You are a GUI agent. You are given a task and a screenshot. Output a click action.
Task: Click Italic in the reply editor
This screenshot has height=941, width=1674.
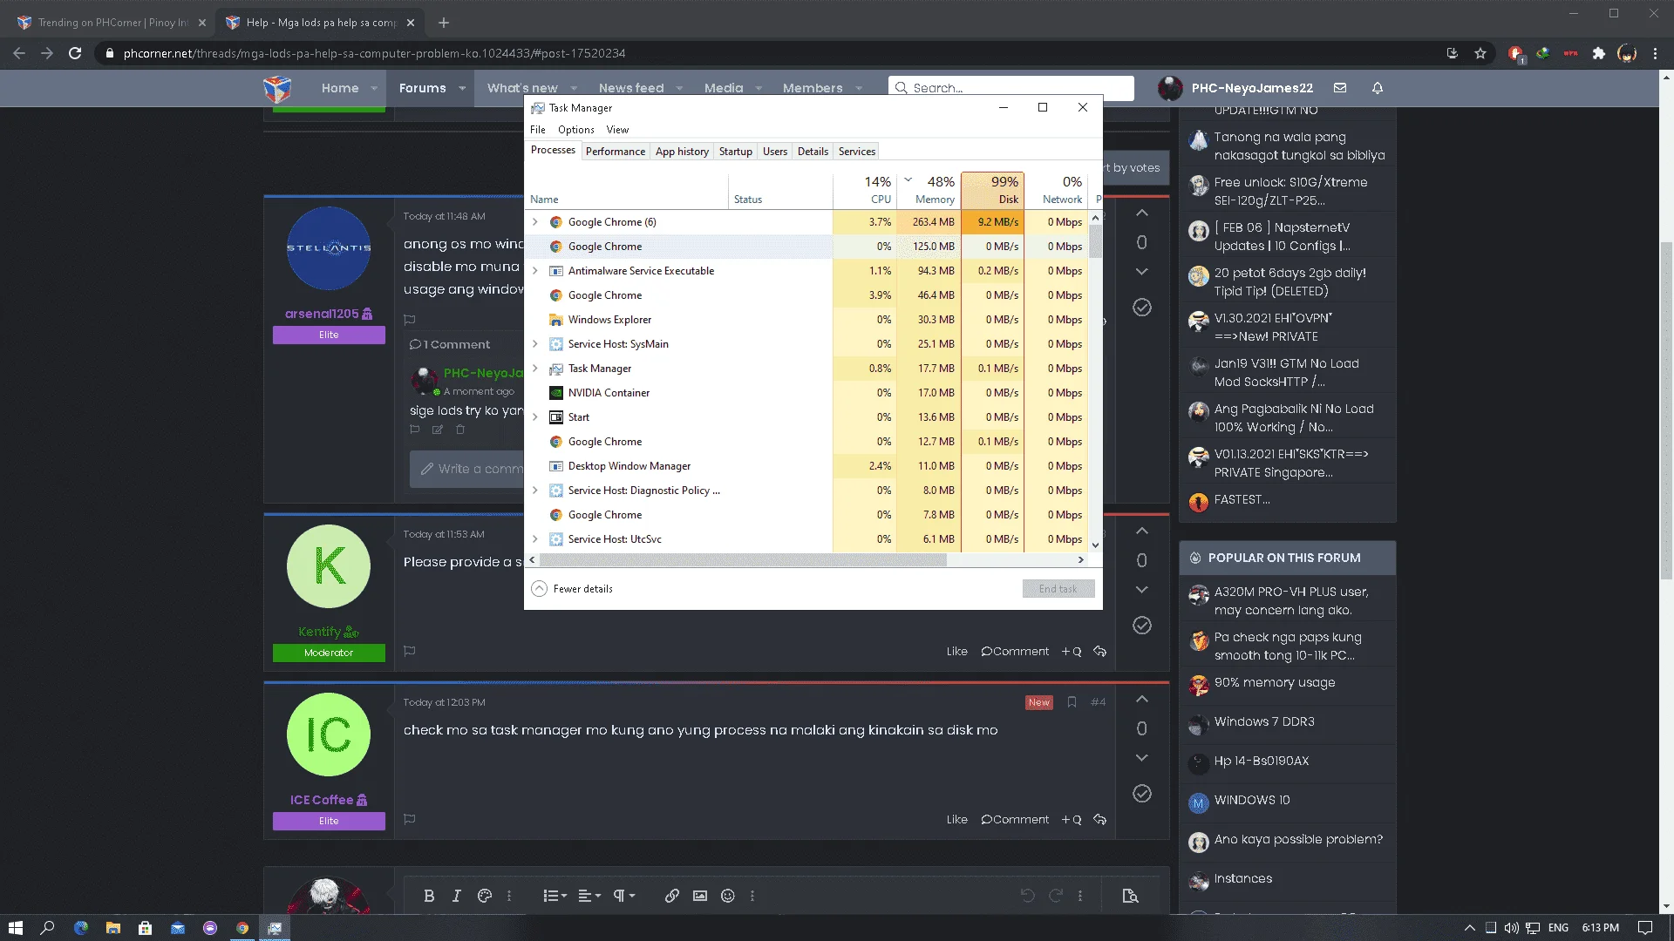point(456,896)
